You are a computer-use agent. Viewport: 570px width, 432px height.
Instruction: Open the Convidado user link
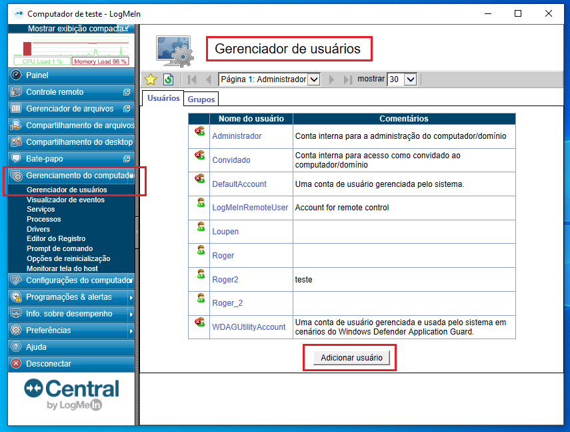(231, 160)
